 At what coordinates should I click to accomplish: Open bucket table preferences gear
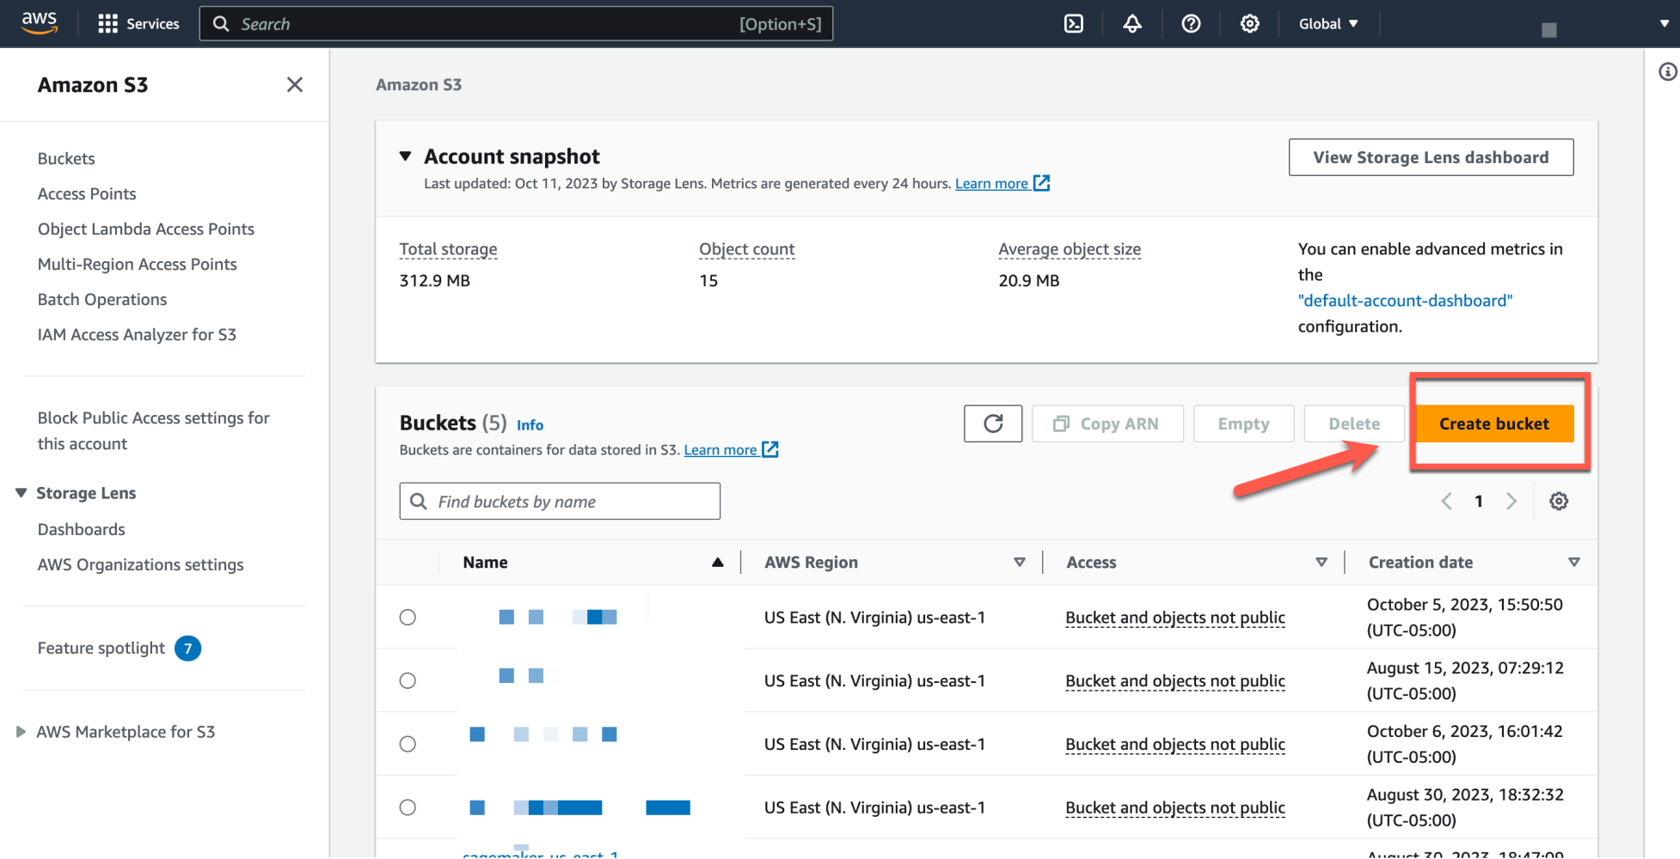1559,501
